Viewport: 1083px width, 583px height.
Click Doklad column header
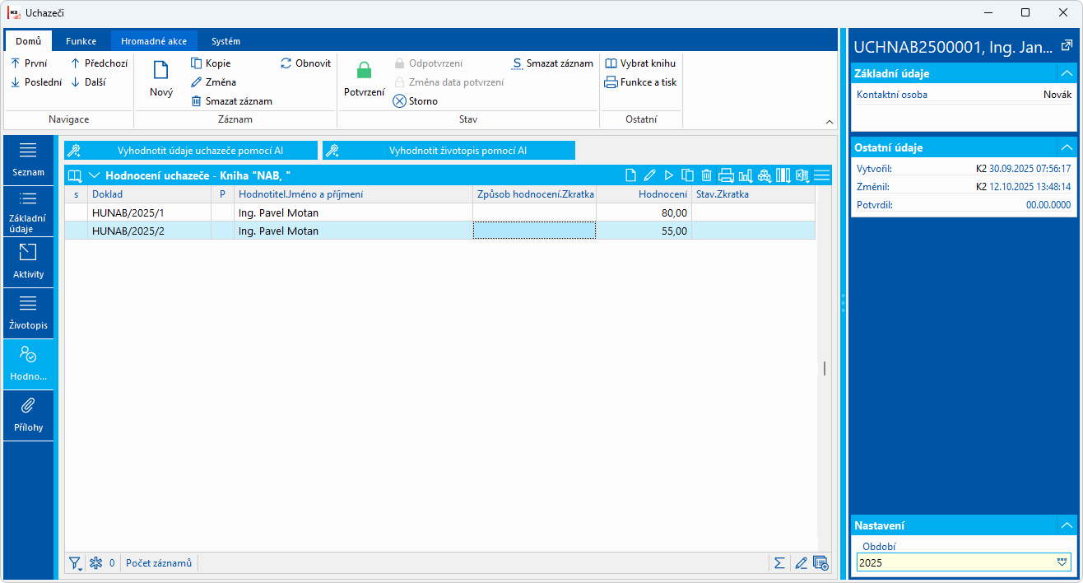click(149, 194)
